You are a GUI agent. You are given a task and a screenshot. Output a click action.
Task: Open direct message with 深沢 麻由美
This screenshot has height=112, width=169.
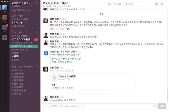pos(19,90)
